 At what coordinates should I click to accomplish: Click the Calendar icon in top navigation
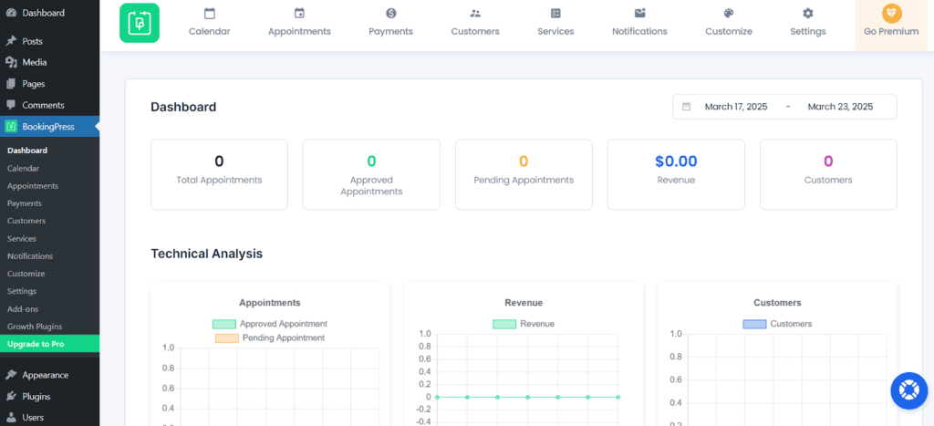pos(209,13)
